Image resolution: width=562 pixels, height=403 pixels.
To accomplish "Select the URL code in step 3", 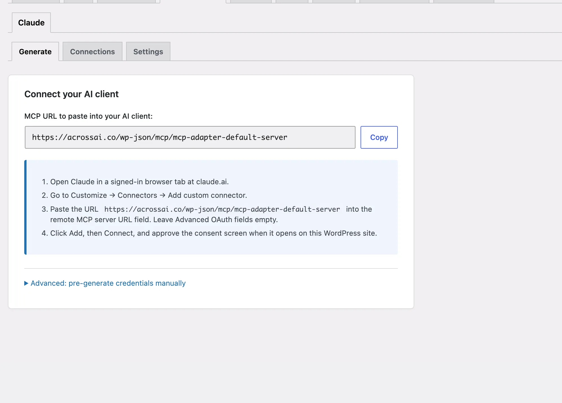I will pyautogui.click(x=222, y=209).
